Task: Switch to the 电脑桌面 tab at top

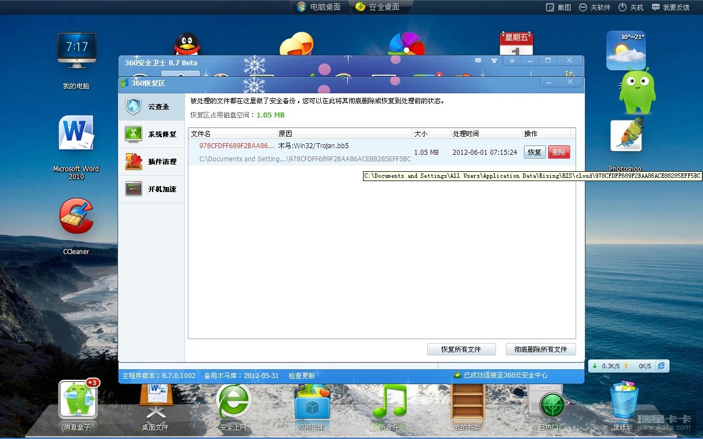Action: tap(319, 7)
